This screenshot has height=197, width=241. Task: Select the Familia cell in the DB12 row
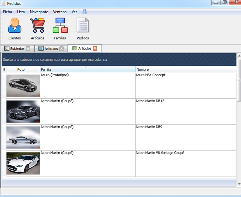[87, 111]
